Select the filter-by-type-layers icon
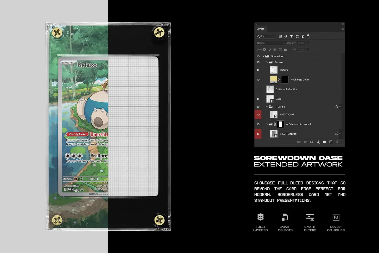 291,36
